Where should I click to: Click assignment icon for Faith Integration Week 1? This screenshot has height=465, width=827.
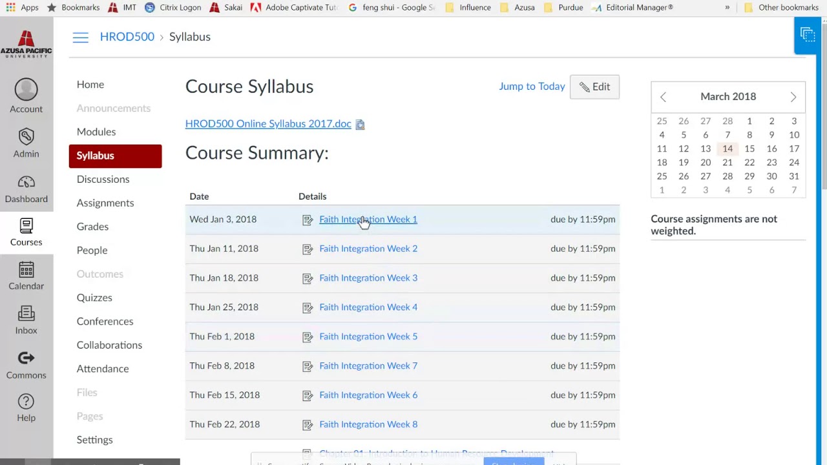pos(308,220)
